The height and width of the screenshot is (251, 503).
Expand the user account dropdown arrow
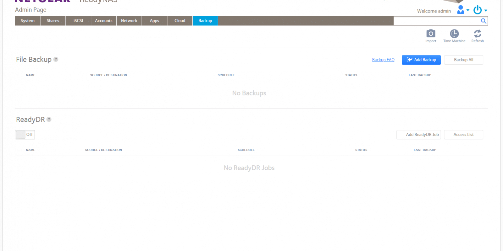(x=468, y=10)
